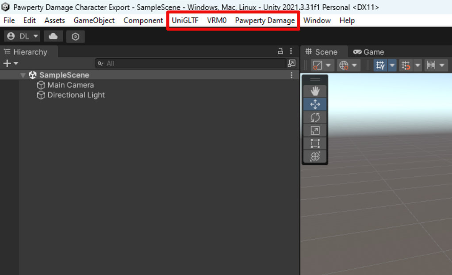Open the Pawperty Damage menu
452x275 pixels.
pos(265,20)
